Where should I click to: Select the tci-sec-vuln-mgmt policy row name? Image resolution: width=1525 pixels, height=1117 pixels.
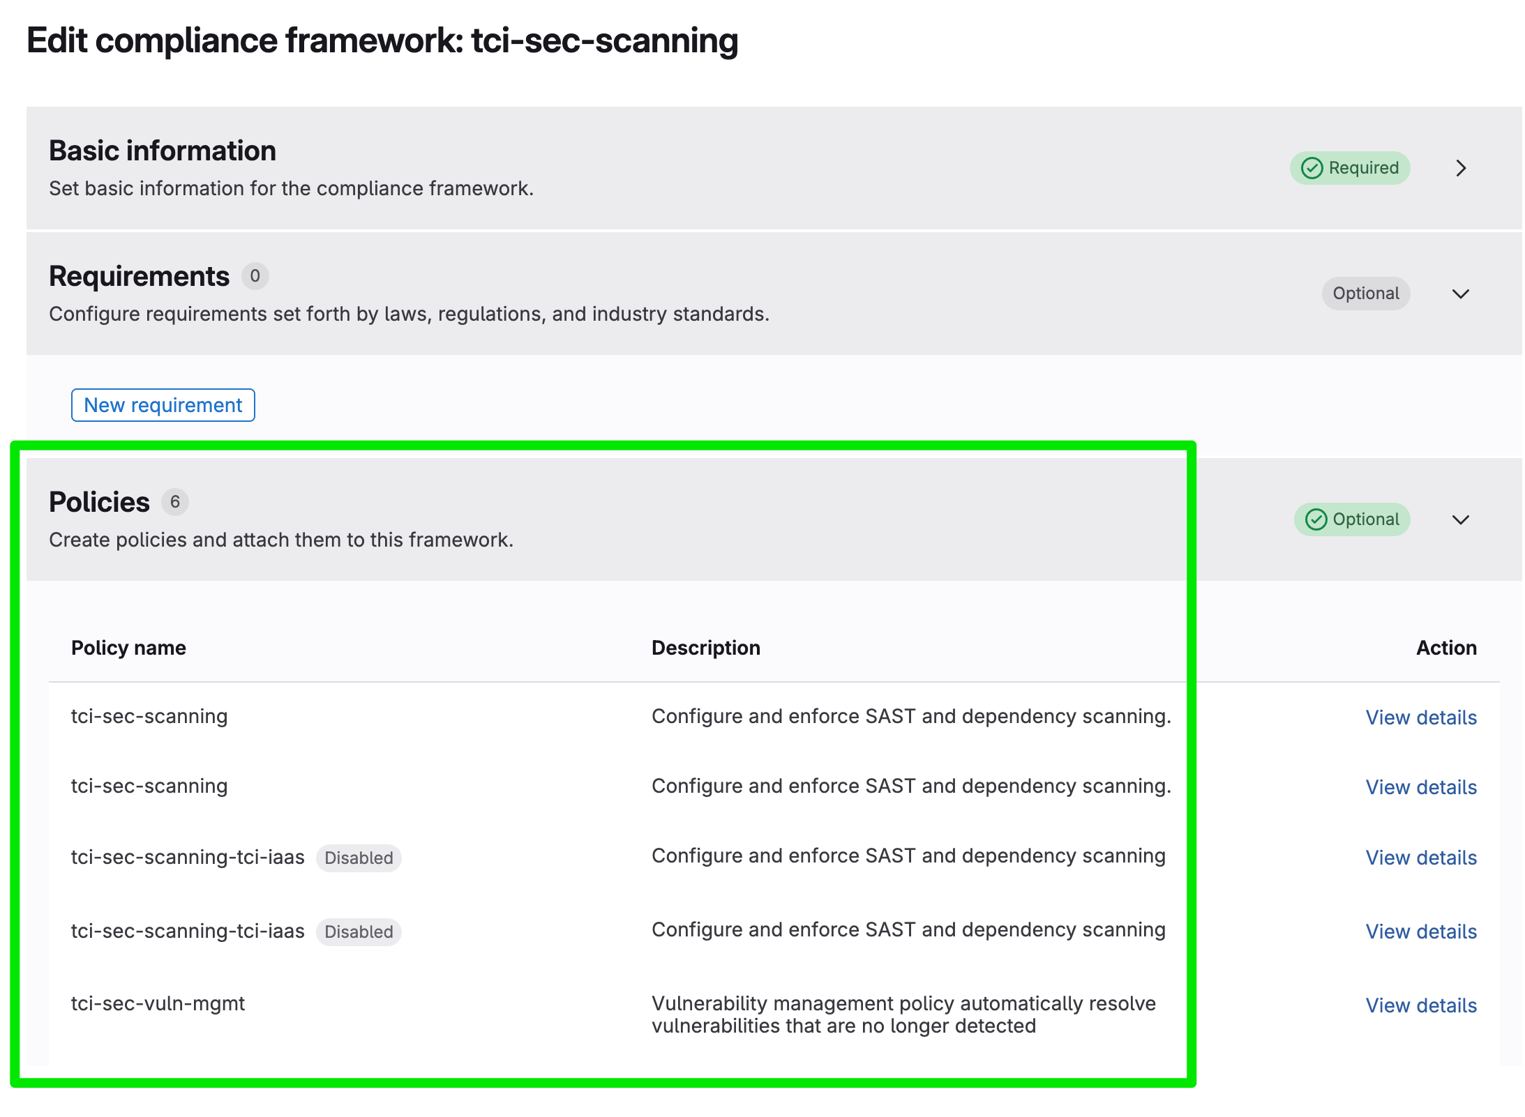coord(158,1003)
